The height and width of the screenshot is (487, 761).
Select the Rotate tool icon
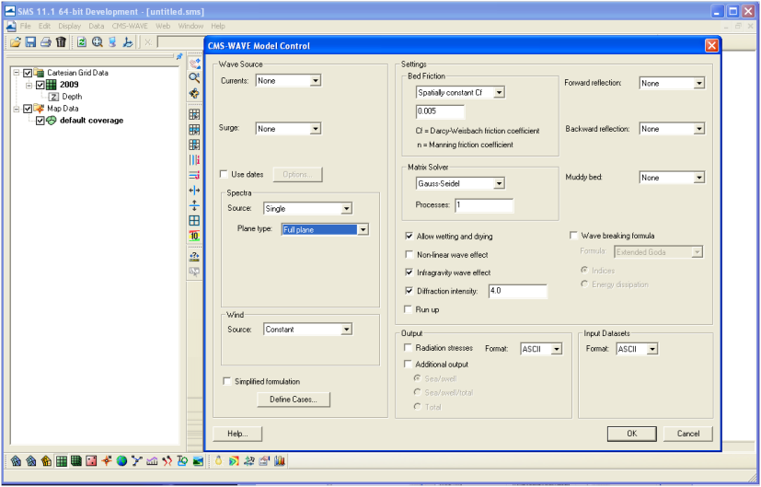(194, 93)
